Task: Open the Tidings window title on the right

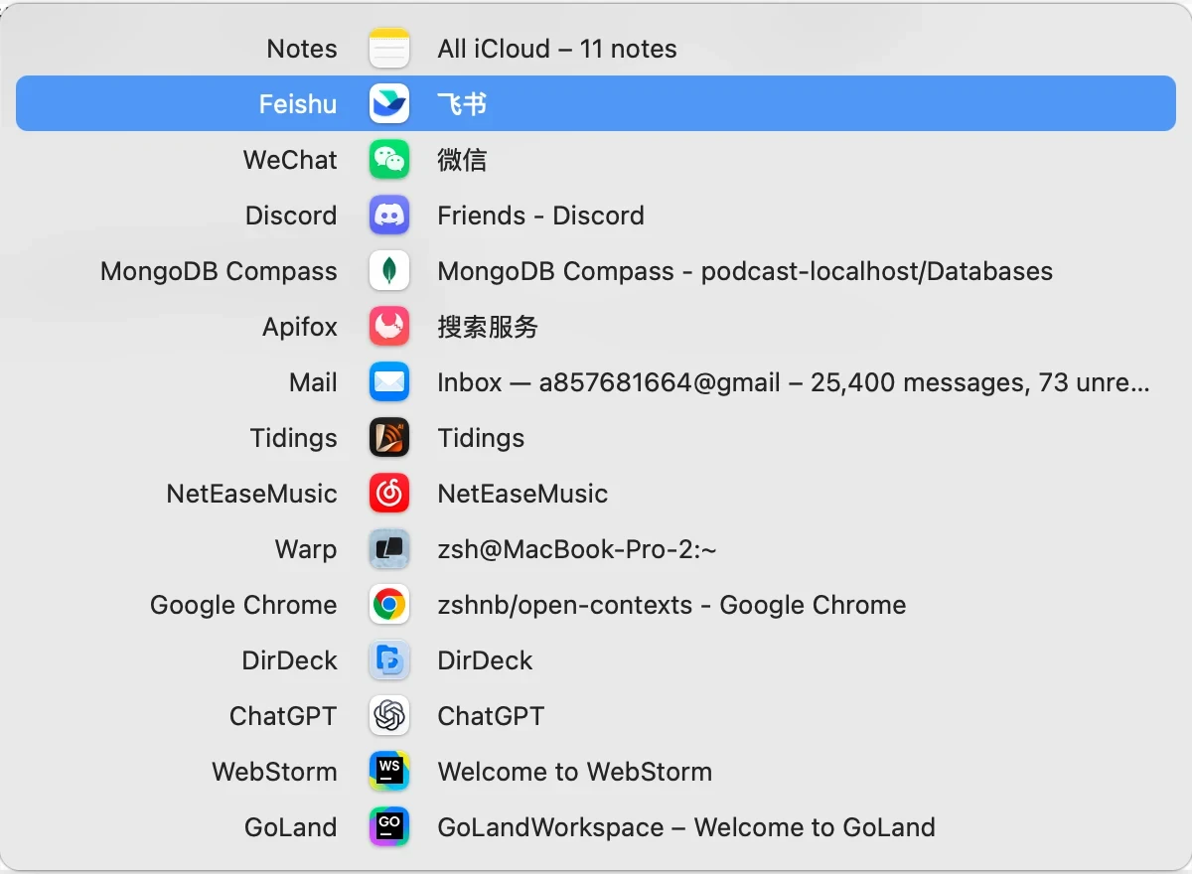Action: pos(481,438)
